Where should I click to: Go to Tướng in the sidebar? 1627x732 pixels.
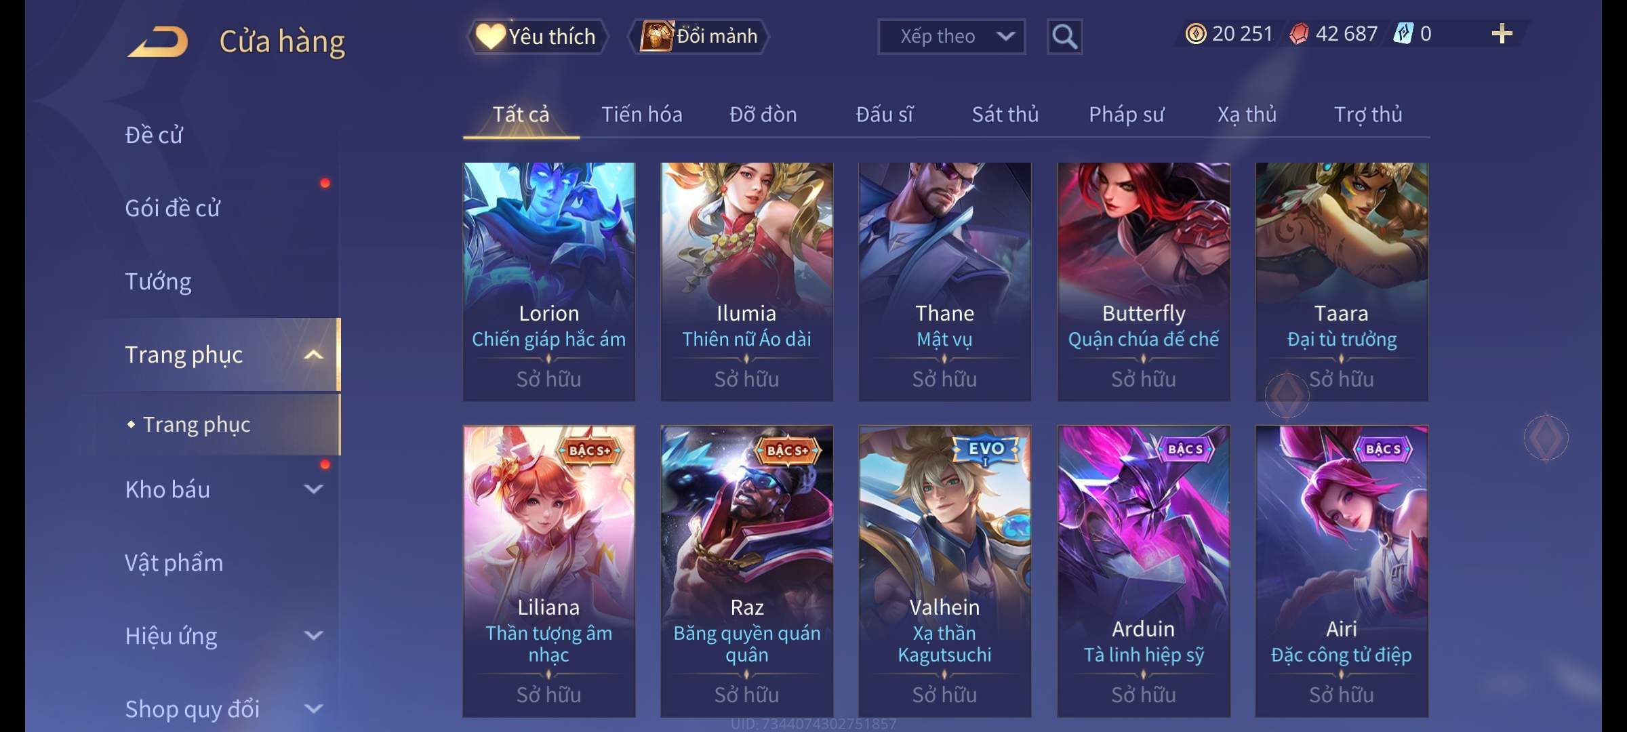(x=158, y=281)
